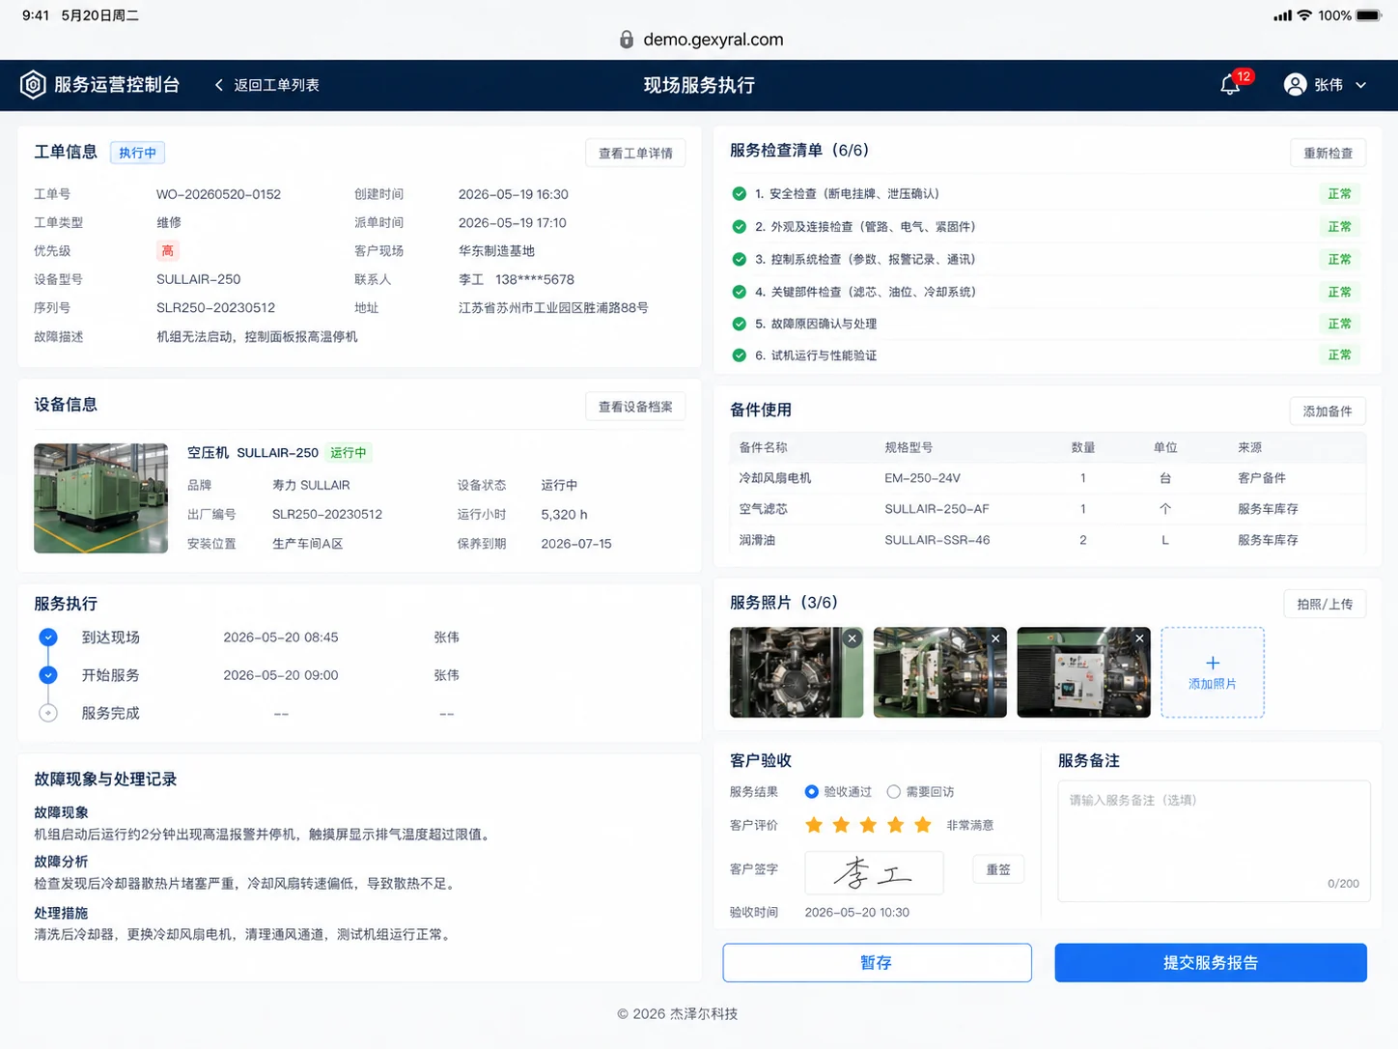Click green check icon for 控制系统检查
The image size is (1398, 1049).
[x=740, y=259]
